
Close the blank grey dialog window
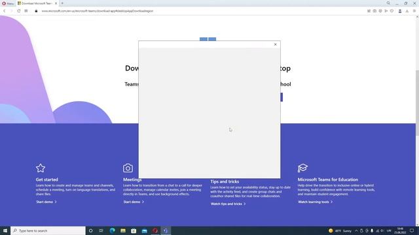click(275, 44)
